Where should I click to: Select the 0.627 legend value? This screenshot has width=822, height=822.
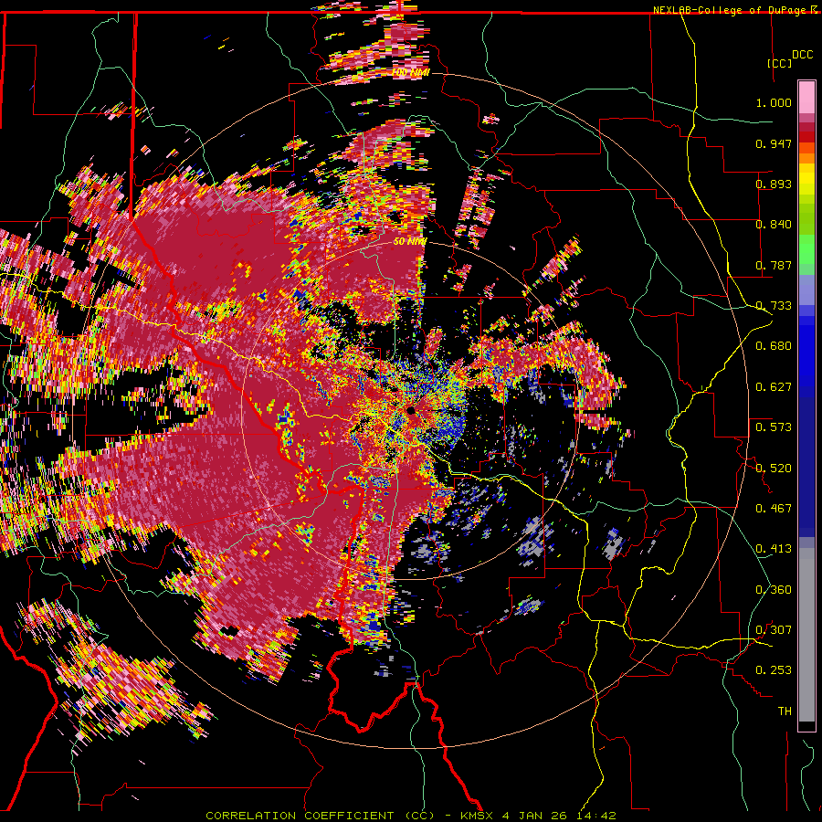tap(774, 387)
